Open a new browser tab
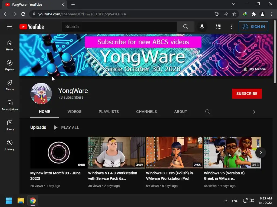The width and height of the screenshot is (277, 207). click(73, 5)
